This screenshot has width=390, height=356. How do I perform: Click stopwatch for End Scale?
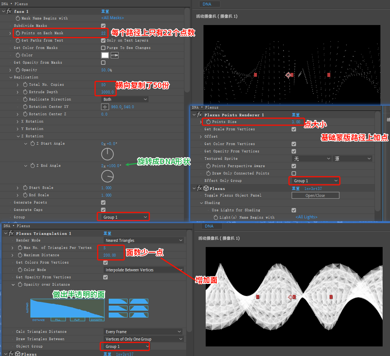pos(25,195)
